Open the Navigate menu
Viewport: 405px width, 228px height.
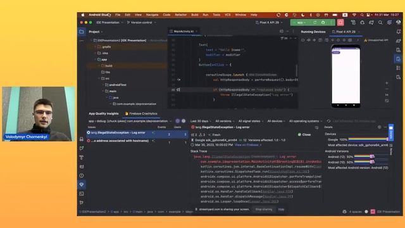click(152, 15)
